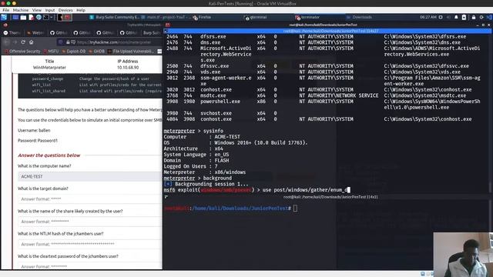Viewport: 493px width, 277px height.
Task: Click the padlock site security icon
Action: [x=68, y=42]
